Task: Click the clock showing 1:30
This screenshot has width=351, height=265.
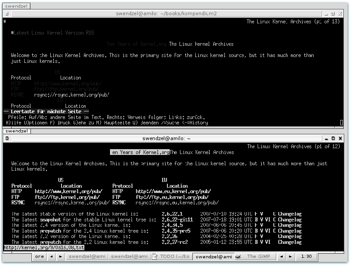Action: click(x=307, y=256)
